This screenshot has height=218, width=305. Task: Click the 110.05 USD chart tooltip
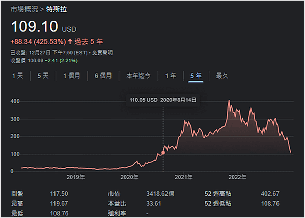click(x=163, y=100)
